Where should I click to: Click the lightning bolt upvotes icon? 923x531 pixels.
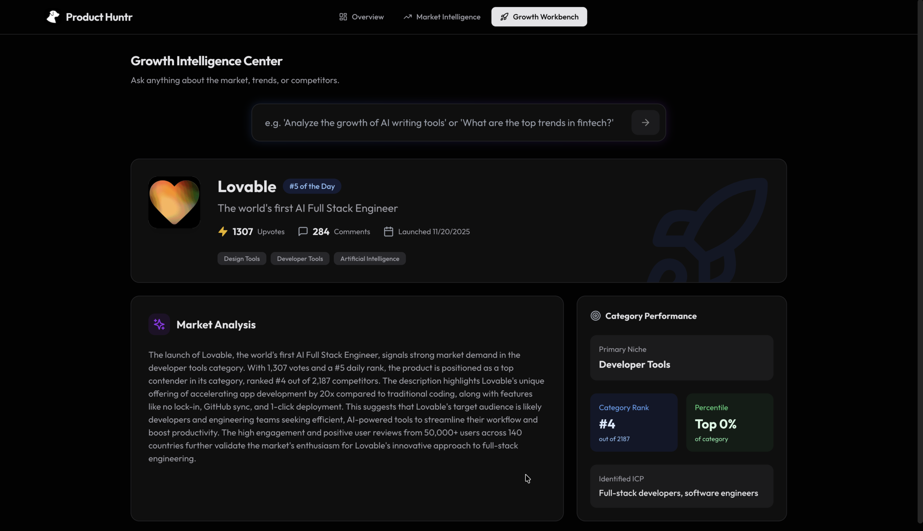[x=223, y=231]
